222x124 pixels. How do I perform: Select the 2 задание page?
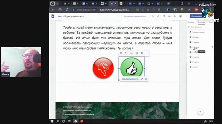196,47
